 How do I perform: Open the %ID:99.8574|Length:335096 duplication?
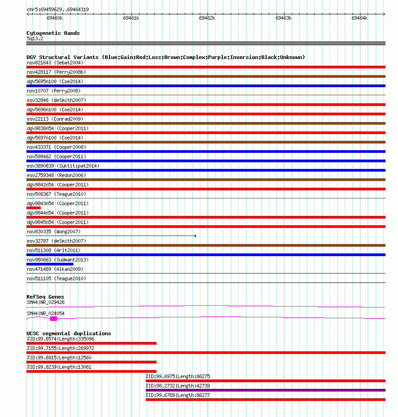pyautogui.click(x=92, y=343)
